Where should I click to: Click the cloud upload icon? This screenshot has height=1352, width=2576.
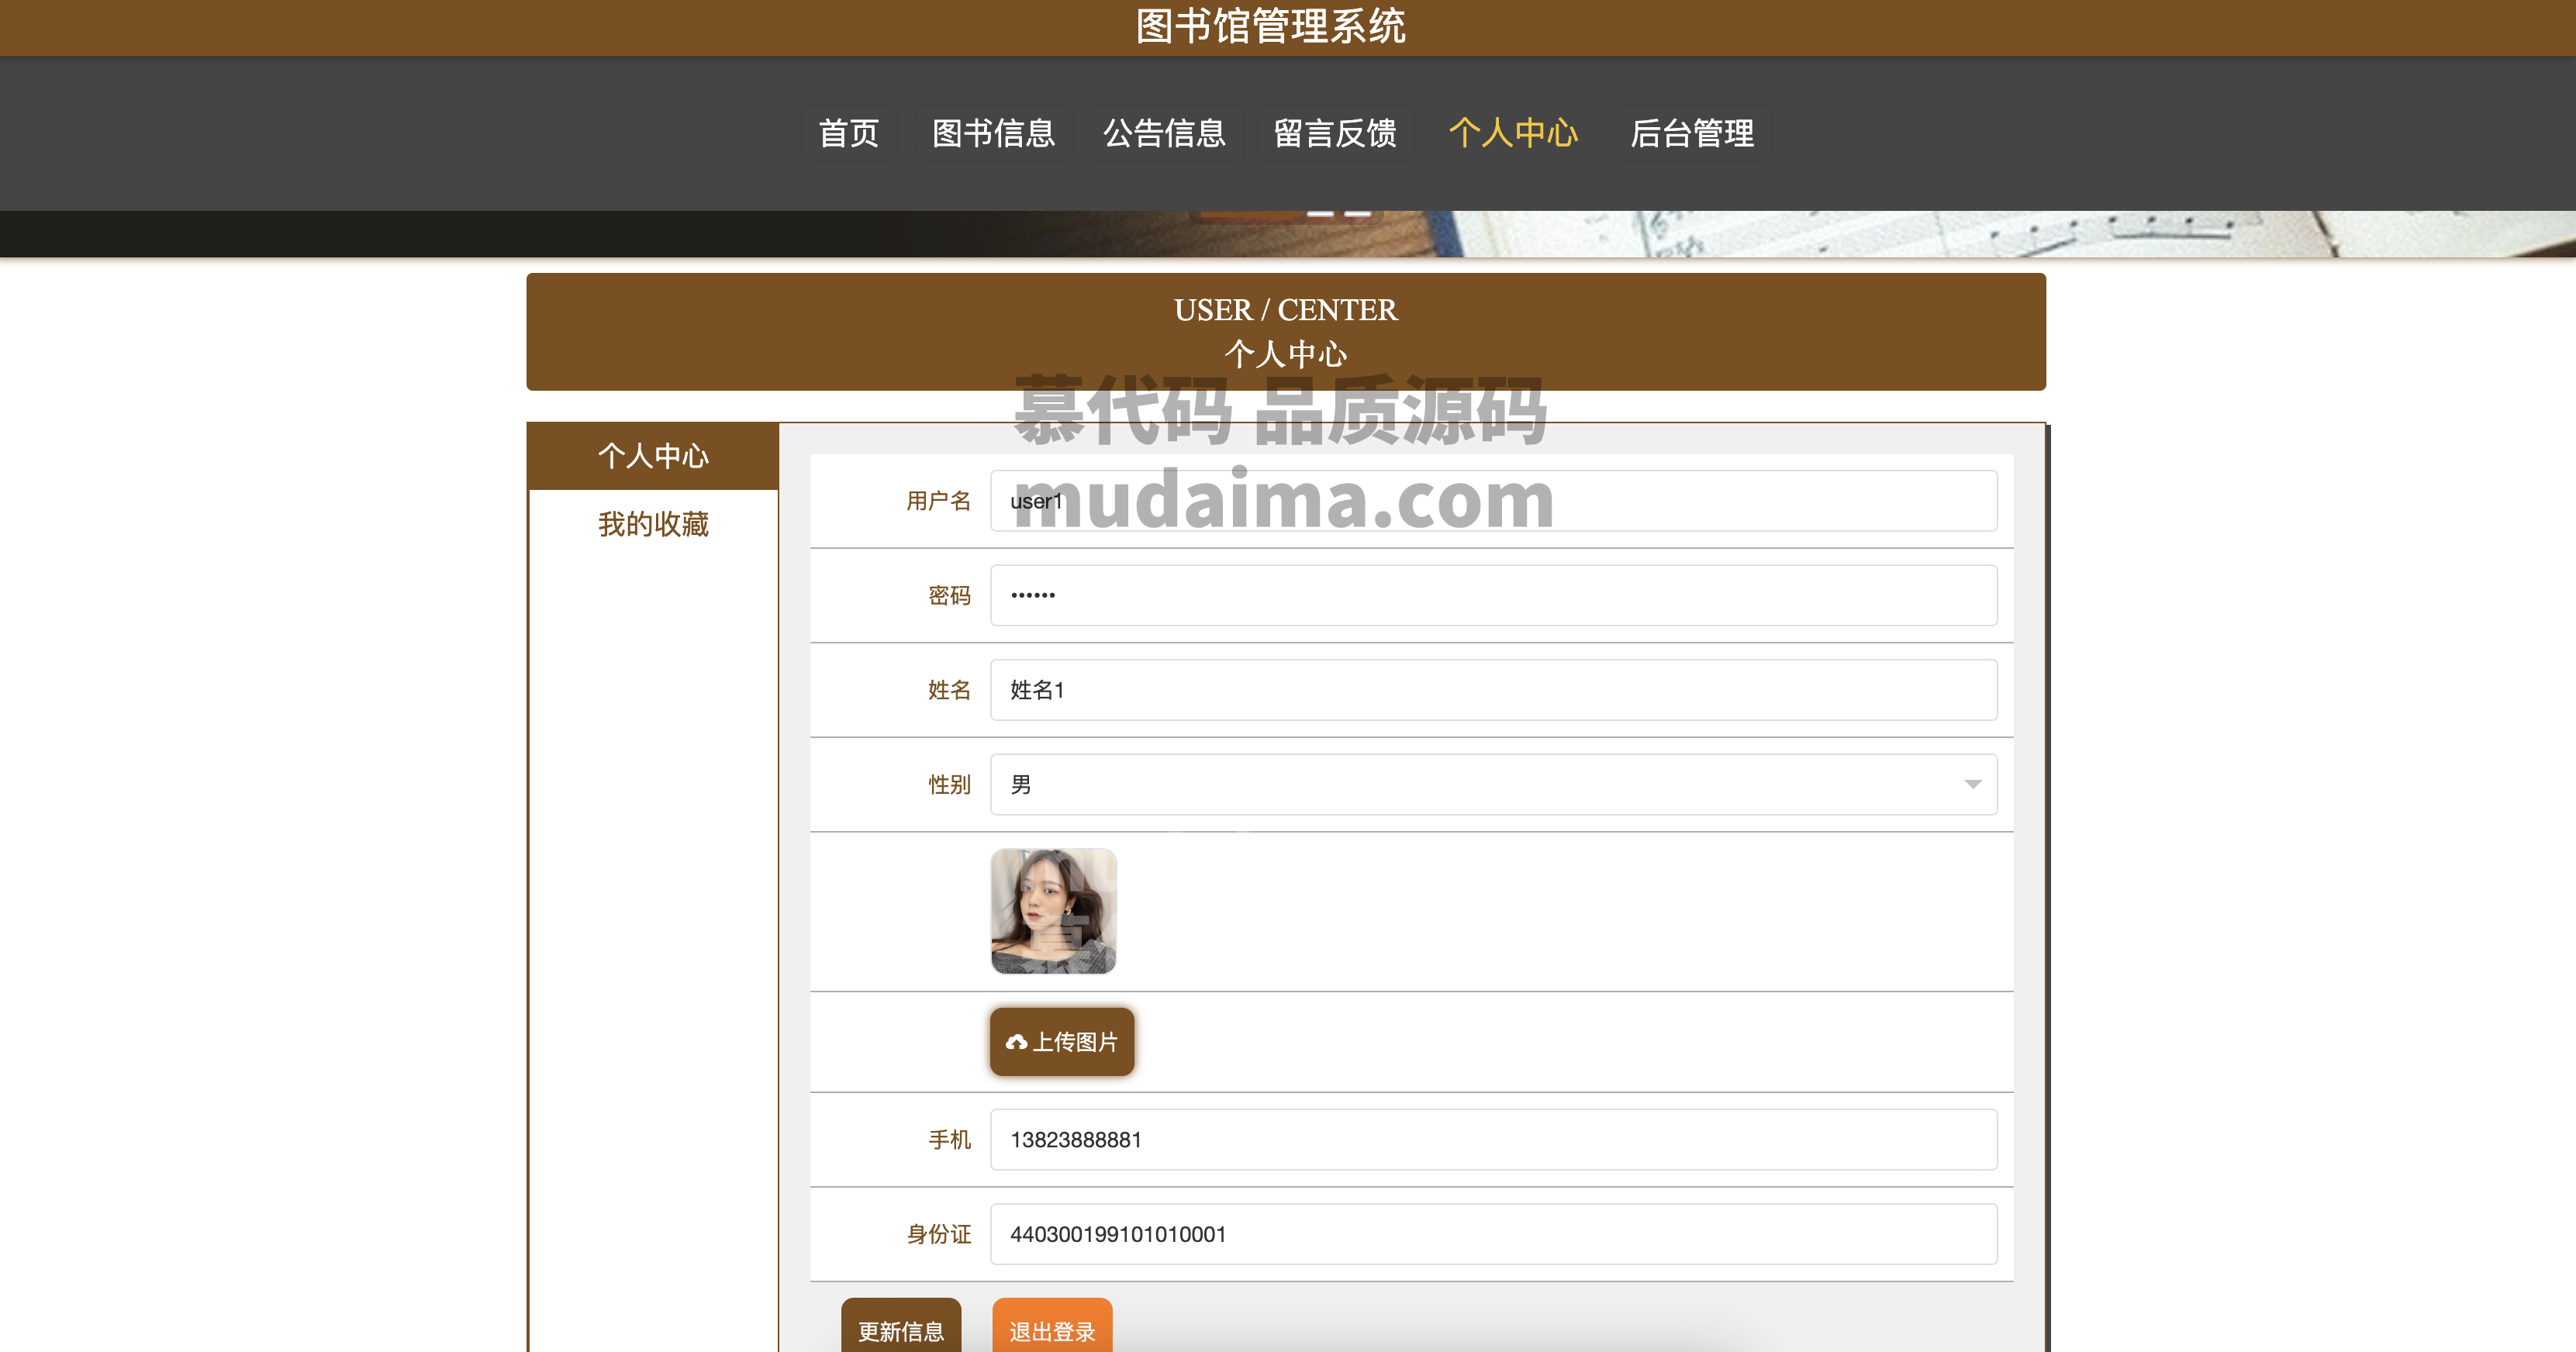point(1016,1042)
